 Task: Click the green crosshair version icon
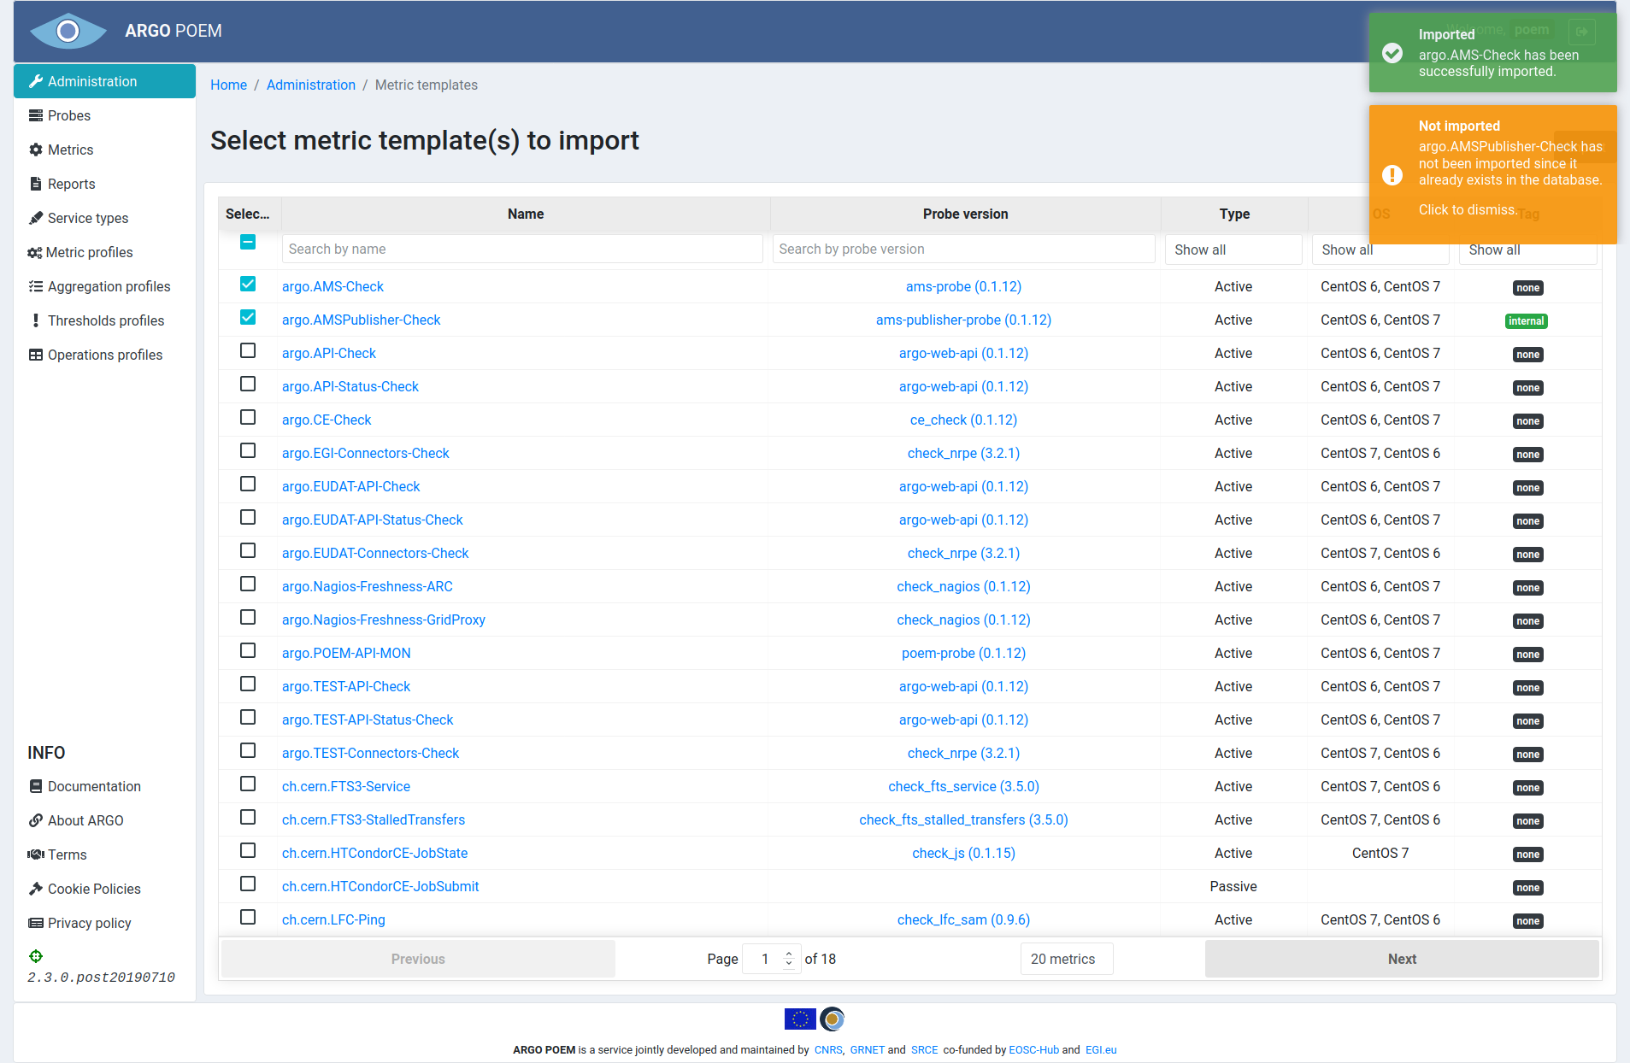click(36, 956)
